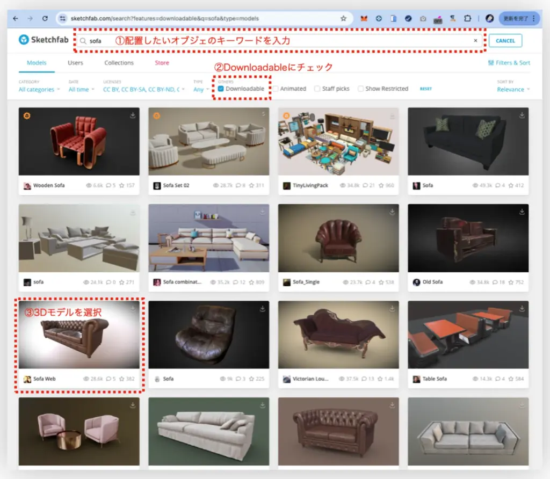550x479 pixels.
Task: Open the Sofa Web model thumbnail
Action: point(79,335)
